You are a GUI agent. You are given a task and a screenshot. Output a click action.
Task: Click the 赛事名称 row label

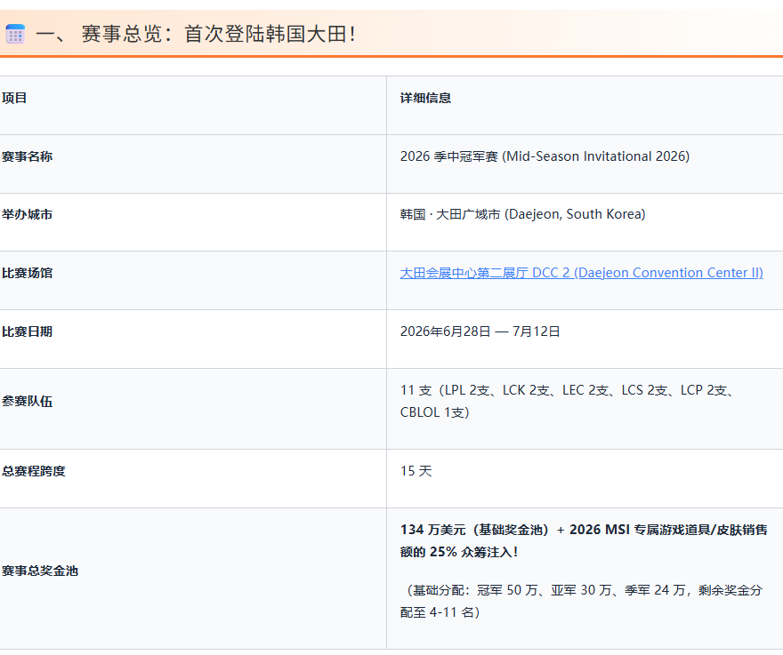[27, 156]
